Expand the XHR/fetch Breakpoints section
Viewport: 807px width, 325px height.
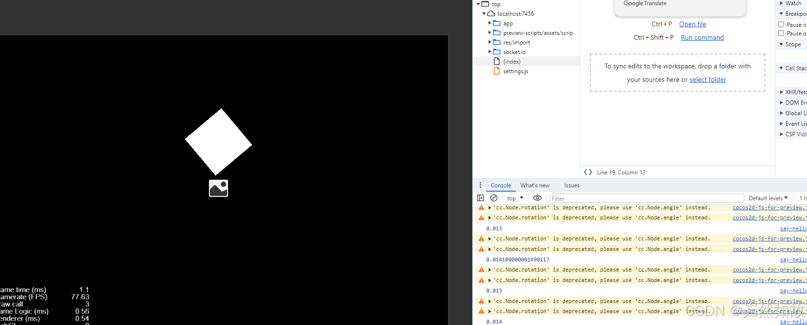781,92
